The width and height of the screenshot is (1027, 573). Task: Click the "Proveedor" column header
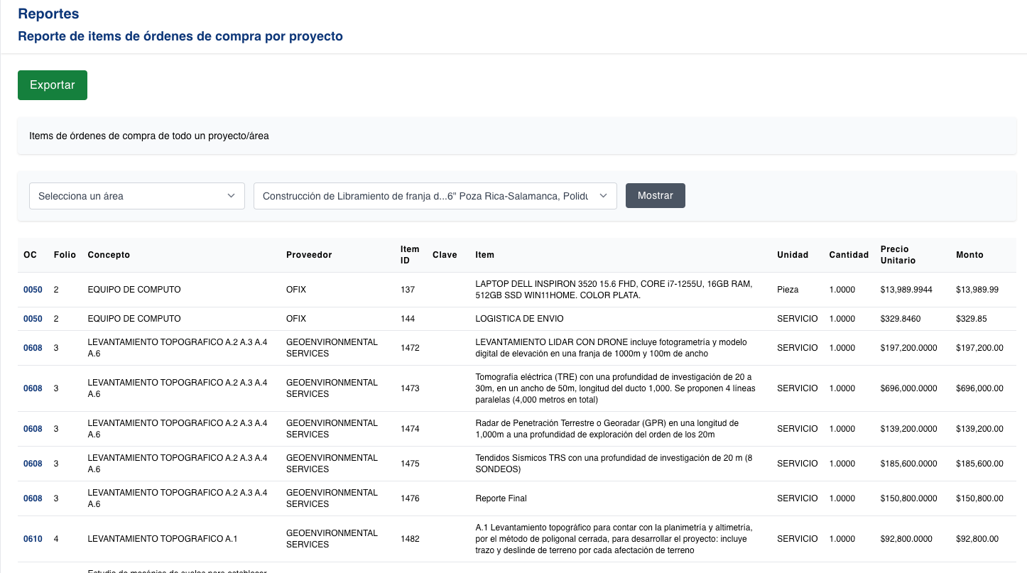[309, 254]
